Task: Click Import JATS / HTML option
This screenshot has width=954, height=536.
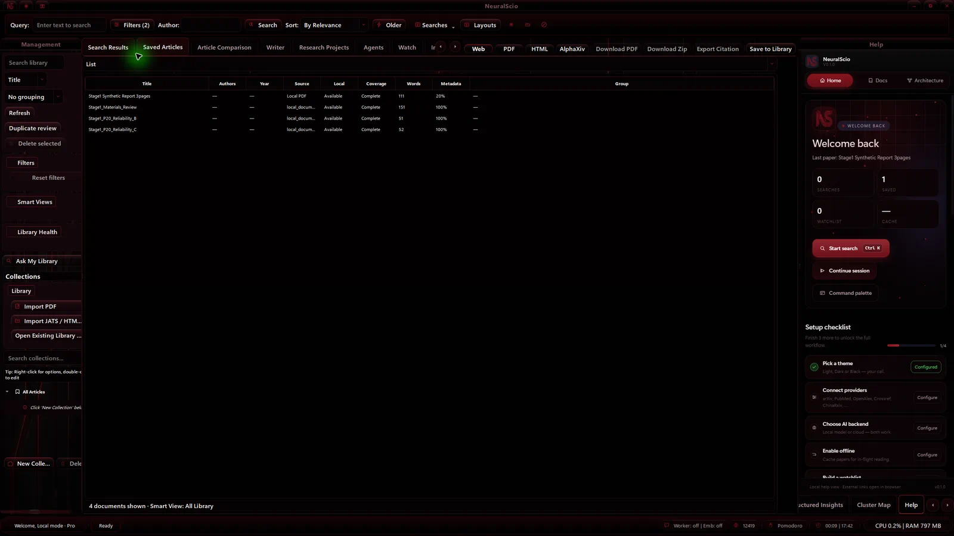Action: [x=47, y=321]
